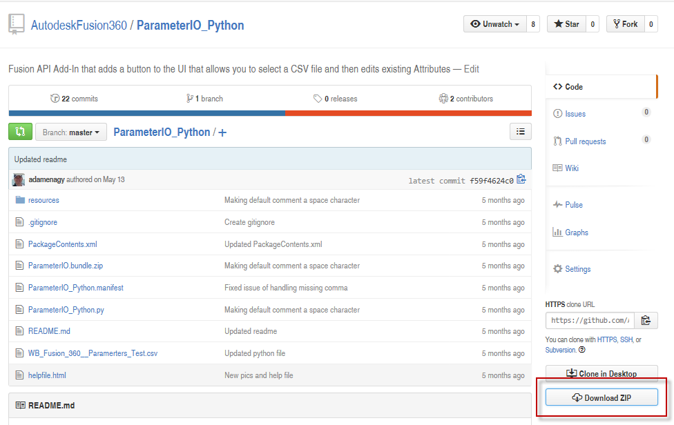The image size is (674, 425).
Task: Click the language color bar
Action: coord(270,113)
